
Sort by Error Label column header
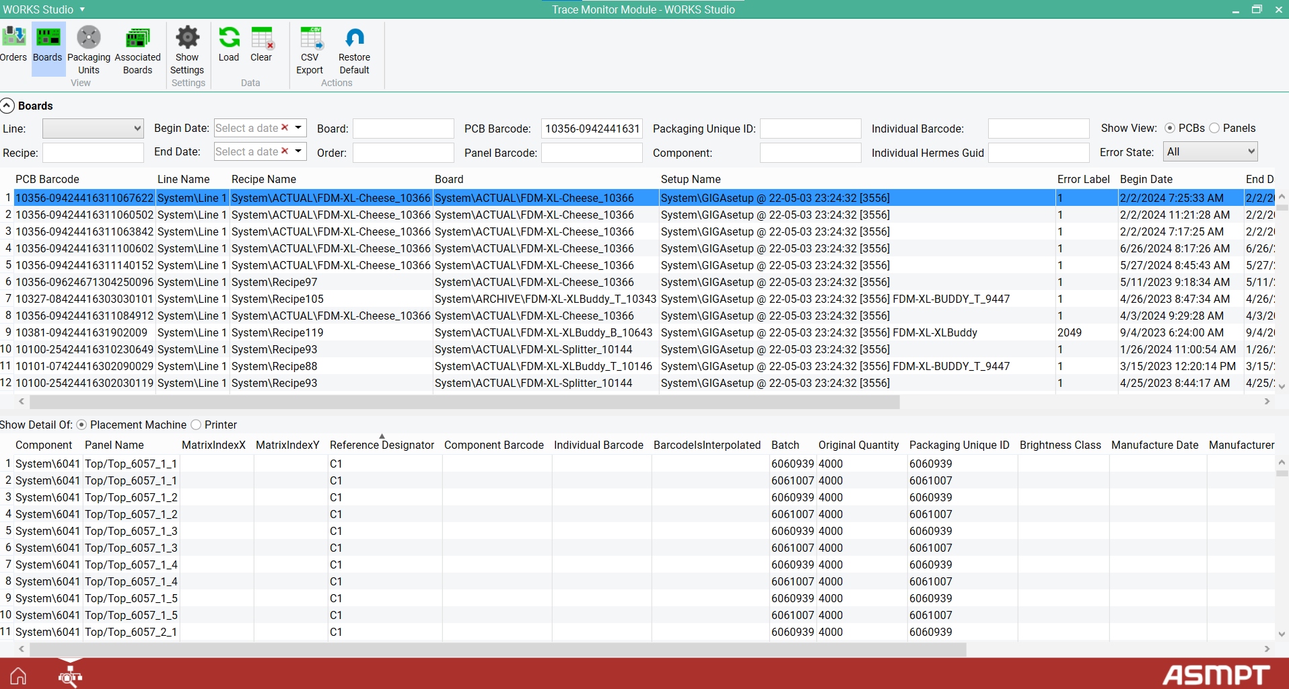[1083, 179]
